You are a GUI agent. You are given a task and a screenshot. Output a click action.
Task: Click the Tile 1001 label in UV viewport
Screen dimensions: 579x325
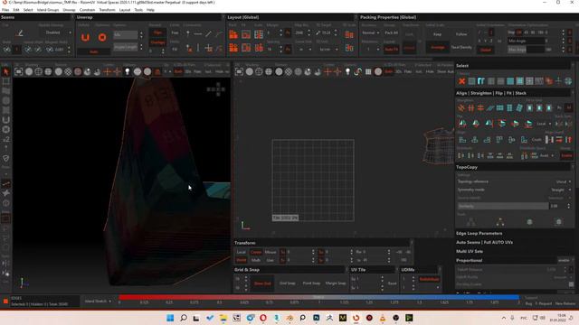coord(286,218)
